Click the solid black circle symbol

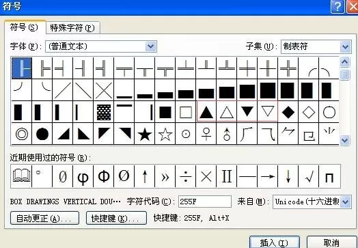click(x=42, y=134)
